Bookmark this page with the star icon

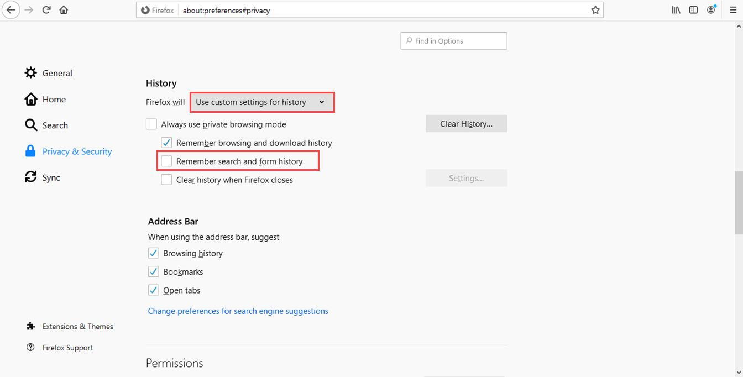[595, 10]
